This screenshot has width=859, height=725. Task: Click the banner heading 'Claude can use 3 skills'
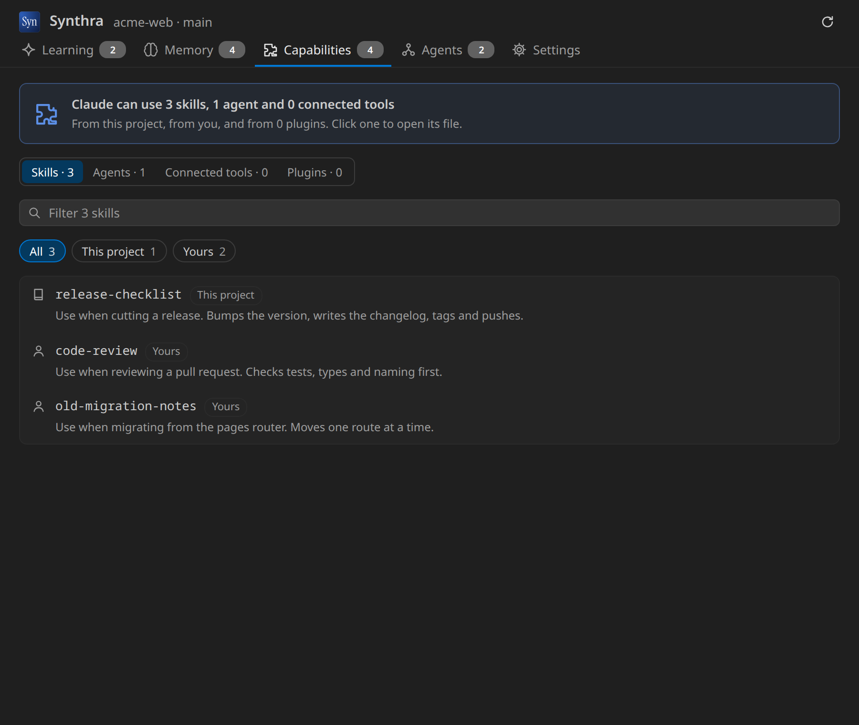[233, 104]
